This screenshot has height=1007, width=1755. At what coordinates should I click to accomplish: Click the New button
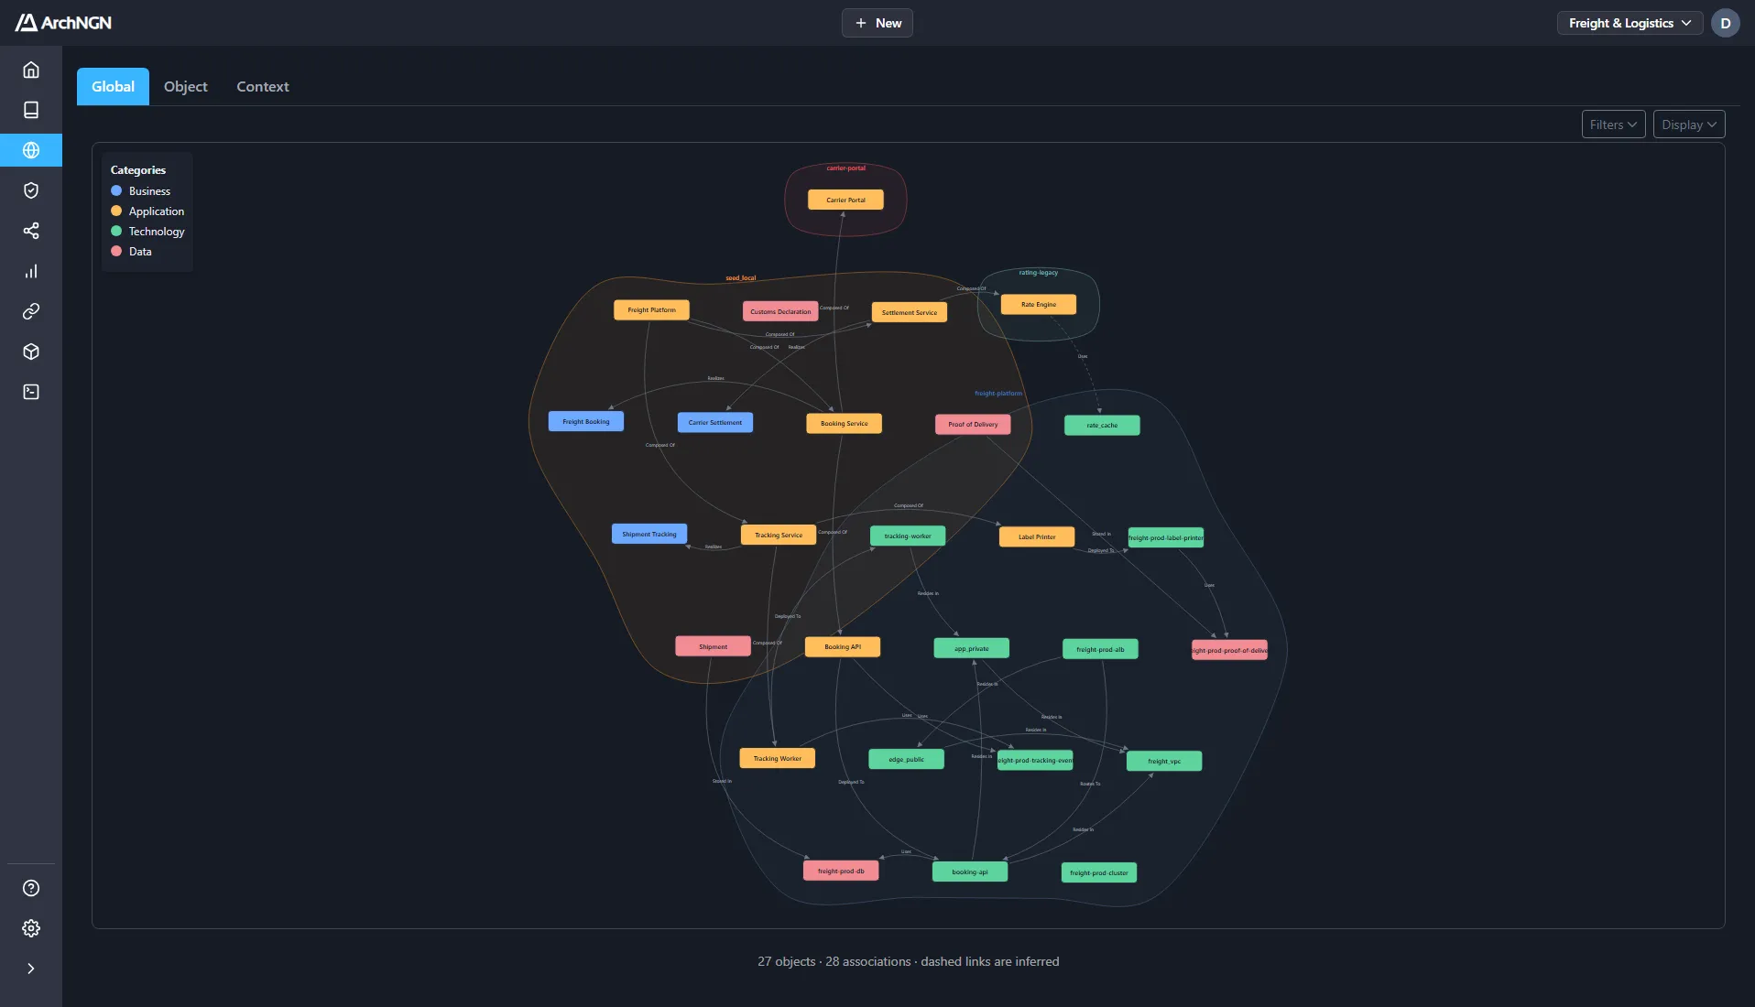(877, 23)
